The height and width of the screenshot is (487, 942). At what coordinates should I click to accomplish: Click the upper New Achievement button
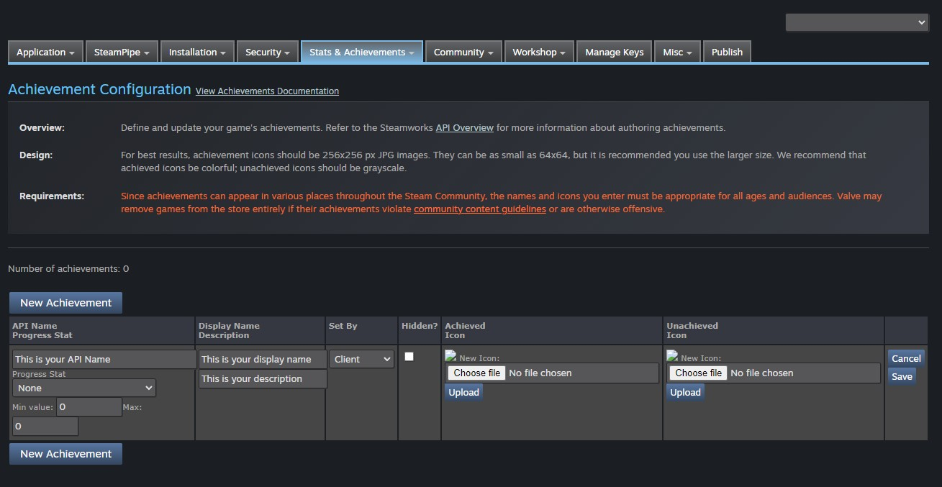[65, 303]
